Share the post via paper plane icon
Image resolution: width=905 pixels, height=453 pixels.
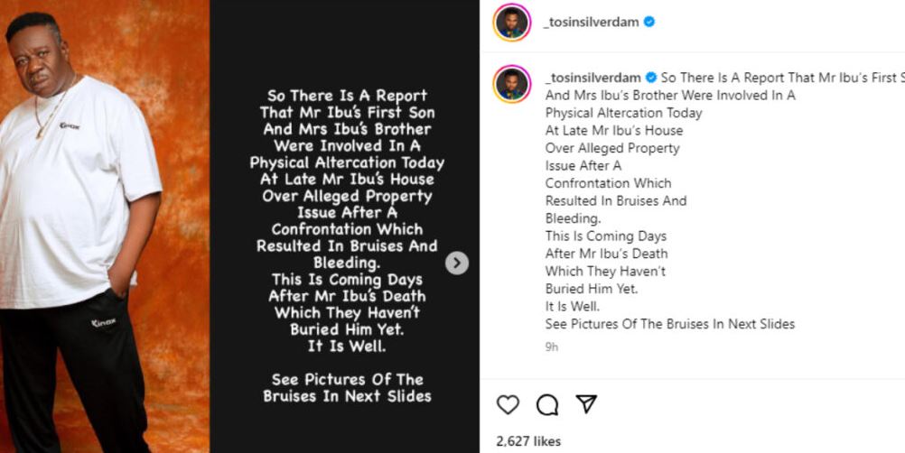(x=586, y=403)
